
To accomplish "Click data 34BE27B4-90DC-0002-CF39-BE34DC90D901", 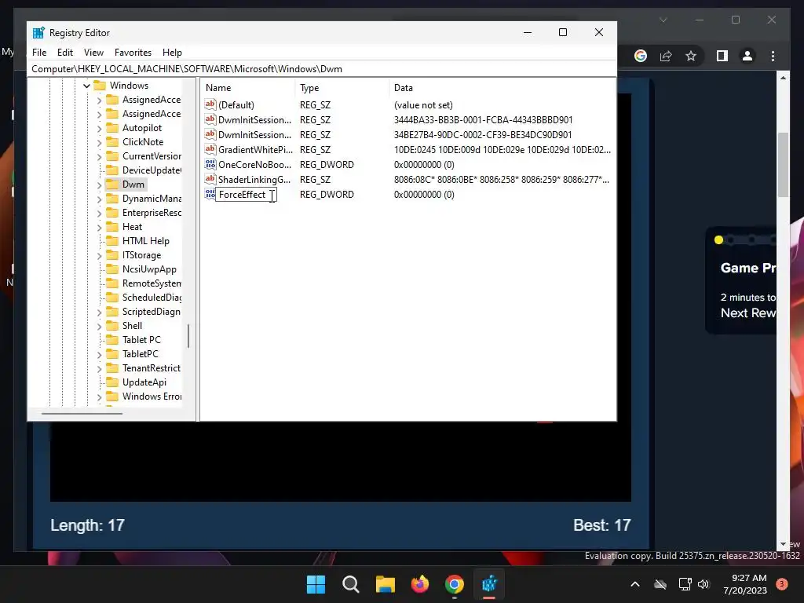I will pos(483,135).
